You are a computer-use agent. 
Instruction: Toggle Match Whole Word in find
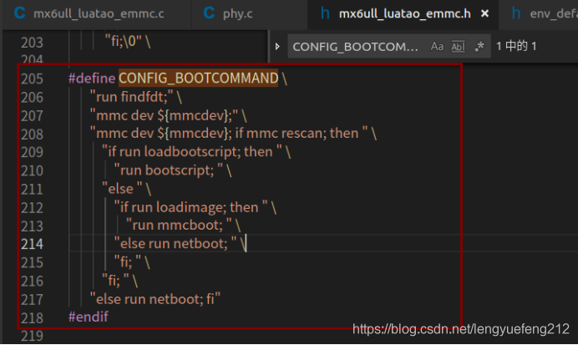[x=459, y=47]
